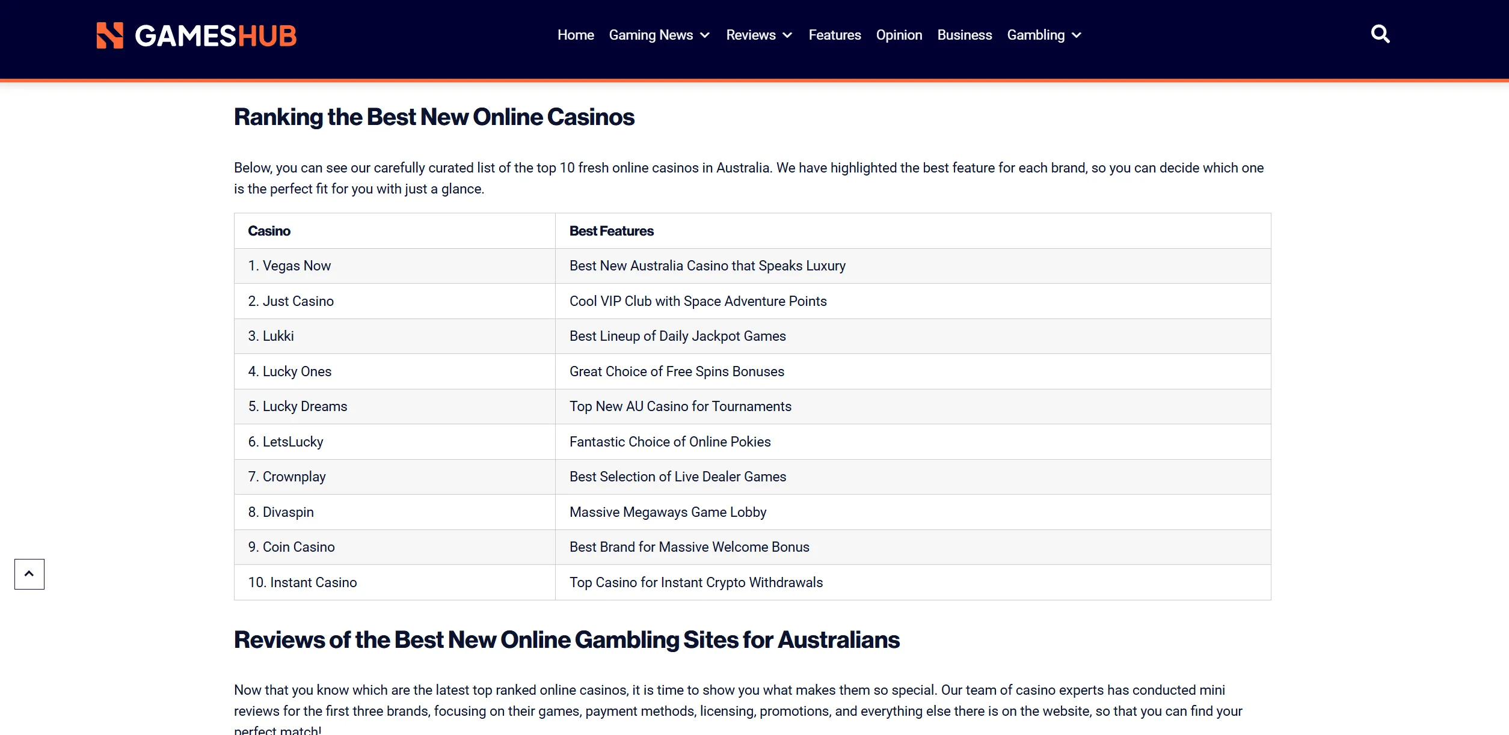Click the GamesHub logo
This screenshot has height=735, width=1509.
tap(197, 35)
